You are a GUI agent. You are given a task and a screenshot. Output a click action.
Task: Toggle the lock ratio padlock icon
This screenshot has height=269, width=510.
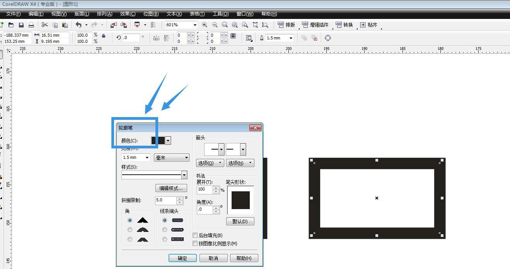(104, 36)
